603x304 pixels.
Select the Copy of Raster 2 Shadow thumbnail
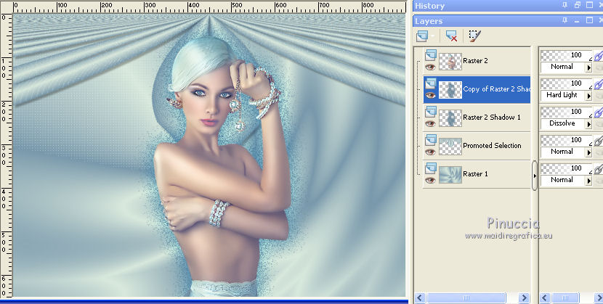click(x=450, y=89)
